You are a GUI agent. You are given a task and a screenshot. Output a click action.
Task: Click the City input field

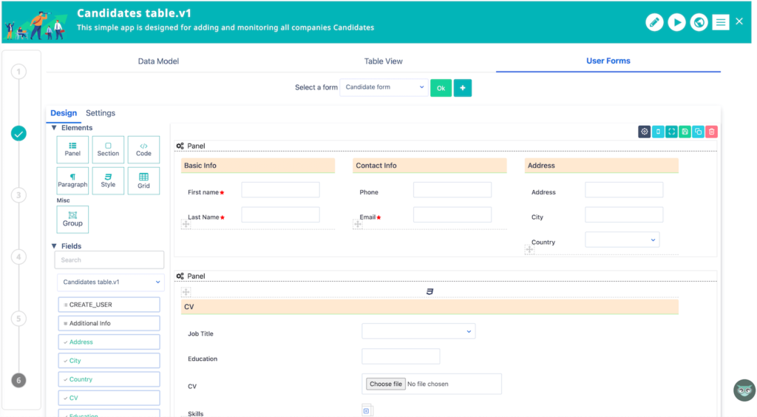pyautogui.click(x=624, y=214)
